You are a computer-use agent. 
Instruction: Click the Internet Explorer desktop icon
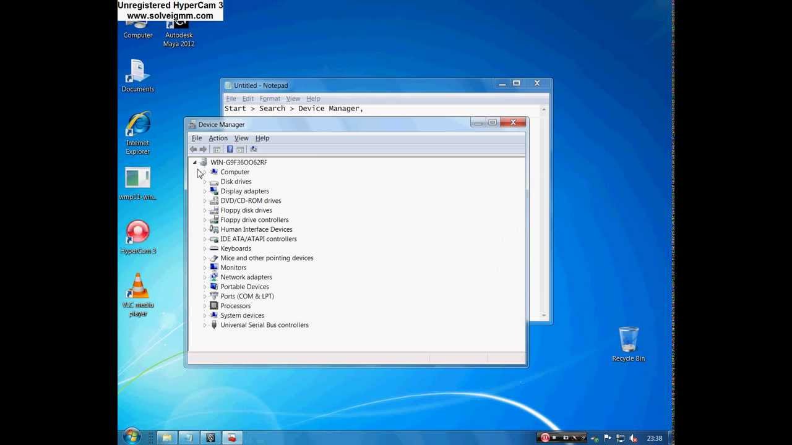(x=137, y=133)
